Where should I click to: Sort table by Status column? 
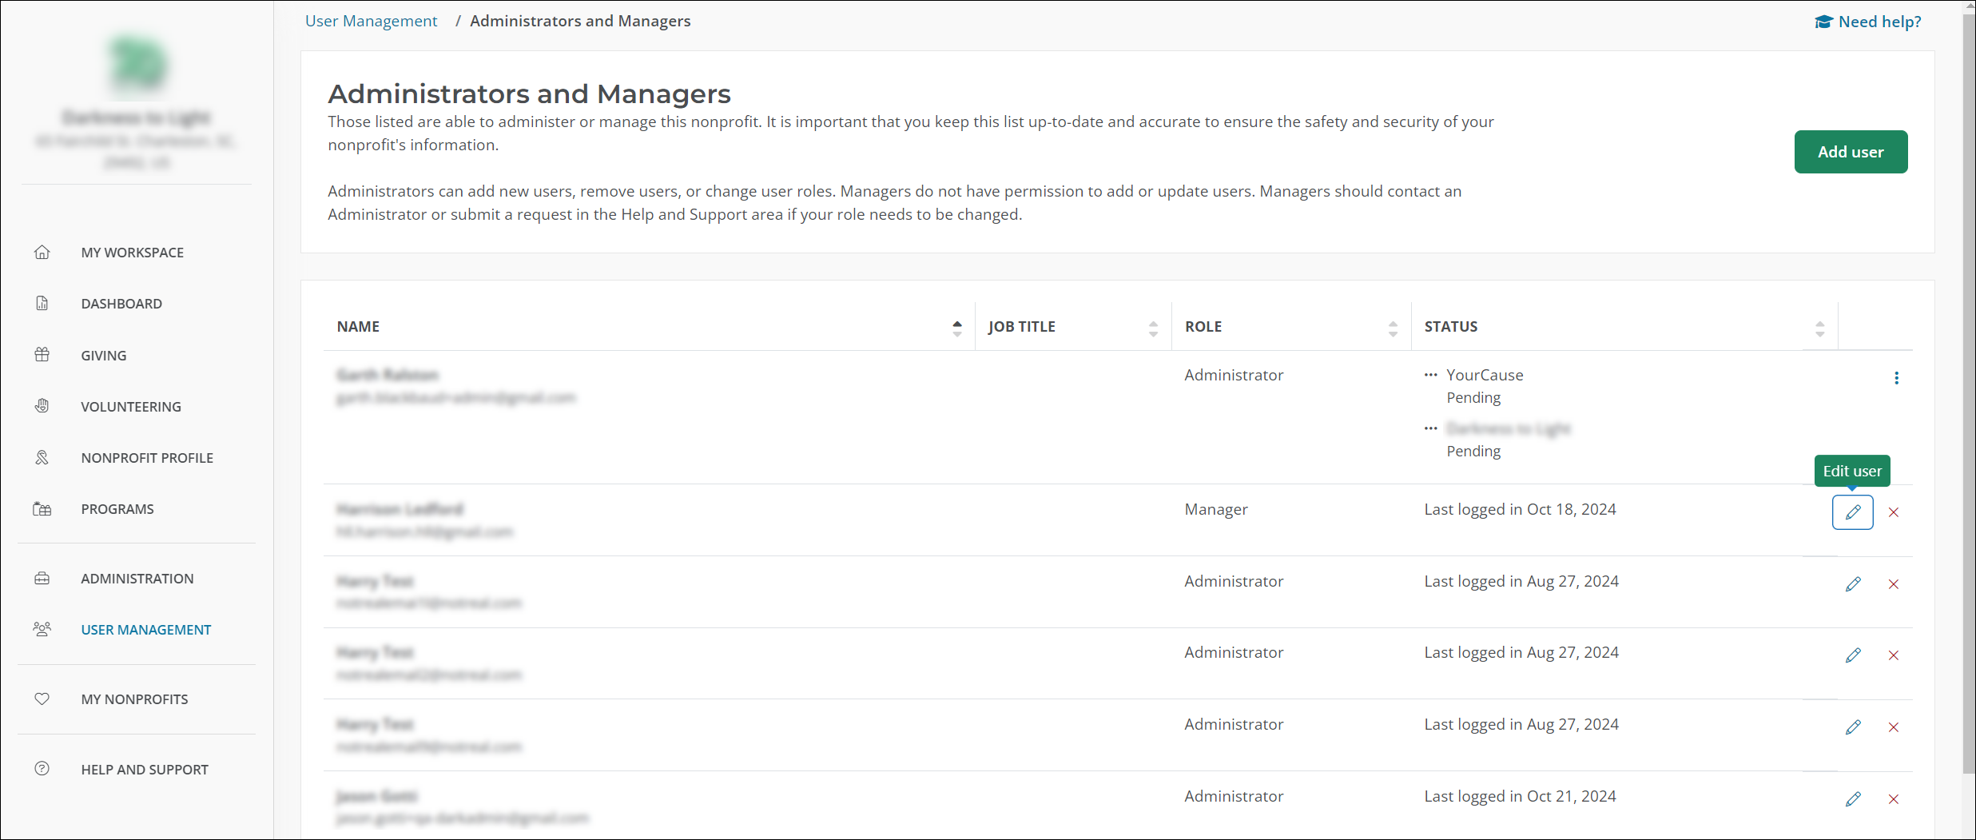pyautogui.click(x=1819, y=327)
